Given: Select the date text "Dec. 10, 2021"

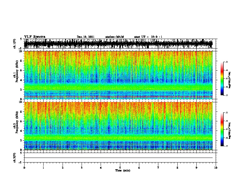Looking at the screenshot, I should (x=86, y=37).
